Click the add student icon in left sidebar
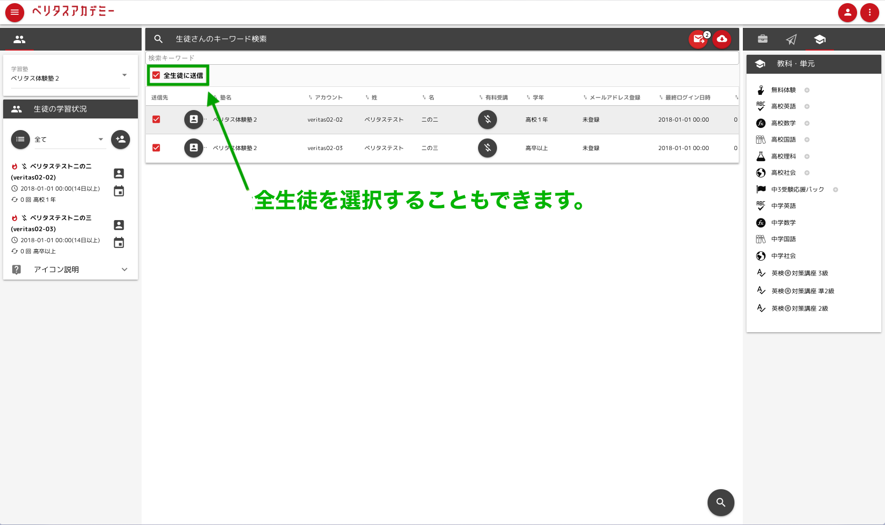 tap(120, 140)
